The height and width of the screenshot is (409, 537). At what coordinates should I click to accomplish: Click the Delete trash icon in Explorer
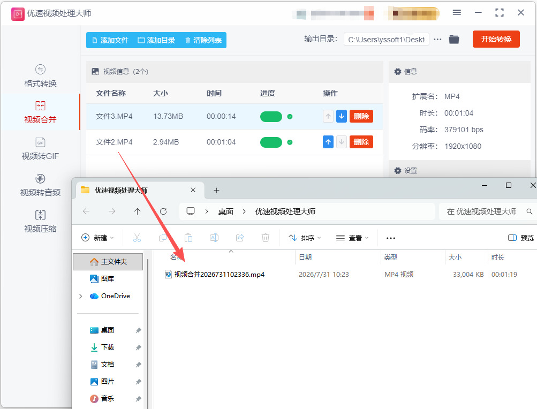coord(266,238)
